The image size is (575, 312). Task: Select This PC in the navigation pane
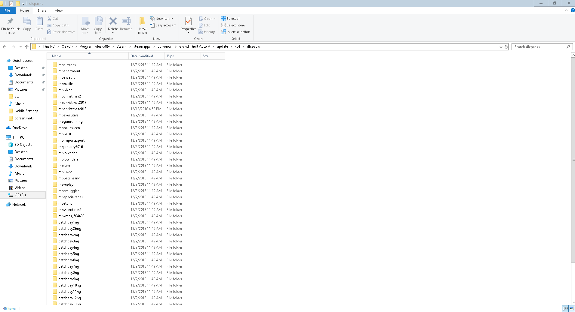(18, 137)
